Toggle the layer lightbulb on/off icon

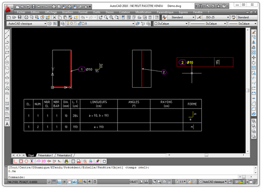(x=68, y=24)
